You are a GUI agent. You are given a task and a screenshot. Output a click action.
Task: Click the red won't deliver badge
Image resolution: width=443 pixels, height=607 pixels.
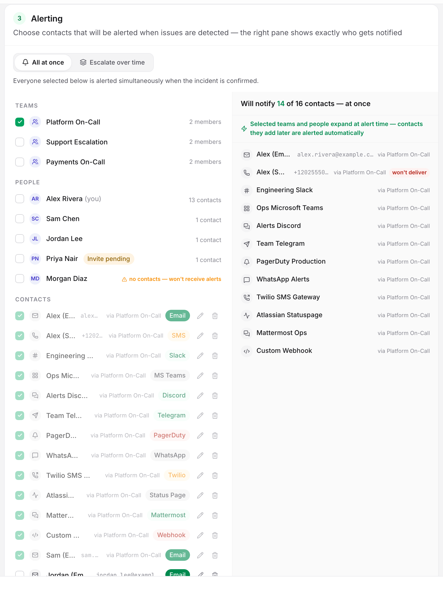409,172
